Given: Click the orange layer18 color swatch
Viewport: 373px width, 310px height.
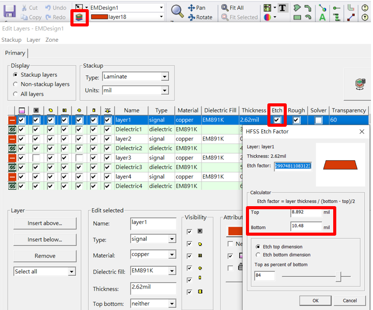Looking at the screenshot, I should pyautogui.click(x=100, y=17).
